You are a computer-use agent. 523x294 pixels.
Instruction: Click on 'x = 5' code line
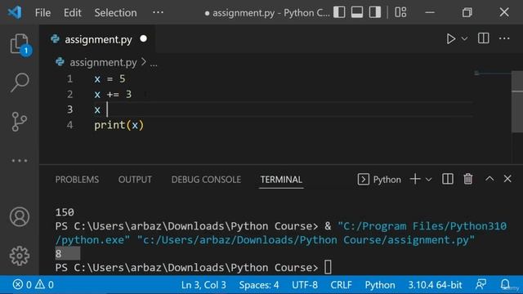pos(110,79)
